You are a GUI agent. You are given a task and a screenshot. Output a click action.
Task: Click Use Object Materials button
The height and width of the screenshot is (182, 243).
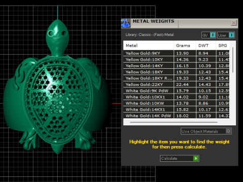pyautogui.click(x=206, y=131)
